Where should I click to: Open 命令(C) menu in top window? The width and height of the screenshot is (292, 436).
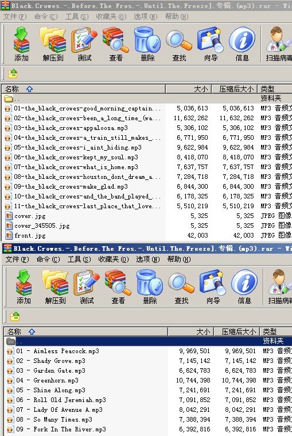[x=46, y=17]
